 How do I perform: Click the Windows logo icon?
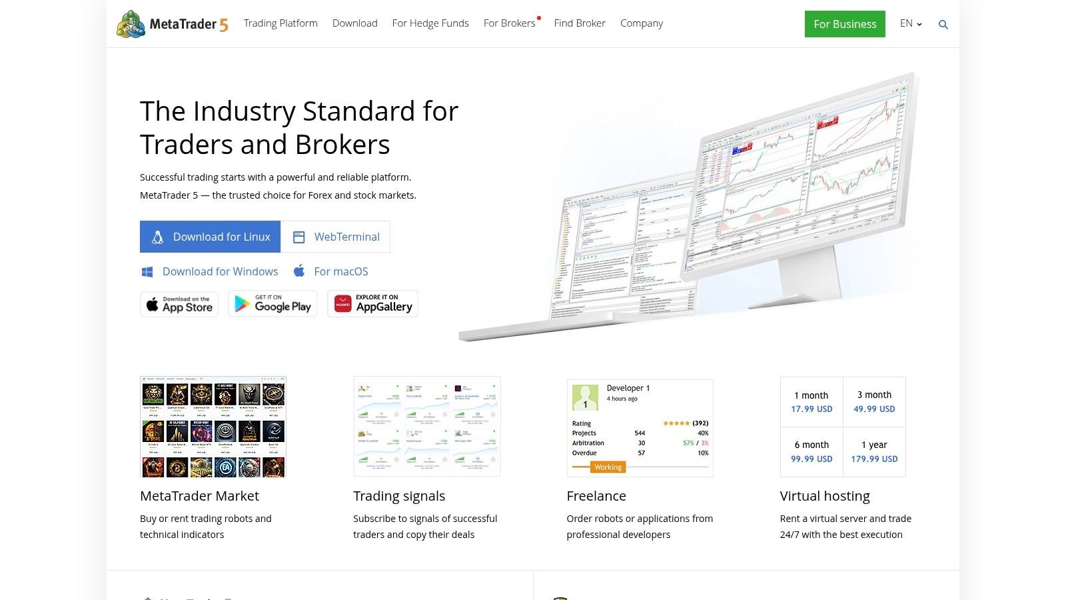(x=147, y=271)
